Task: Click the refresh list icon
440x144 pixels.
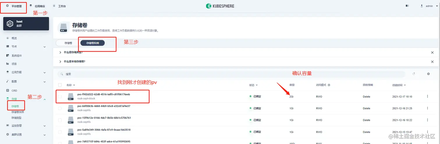Action: coord(414,74)
